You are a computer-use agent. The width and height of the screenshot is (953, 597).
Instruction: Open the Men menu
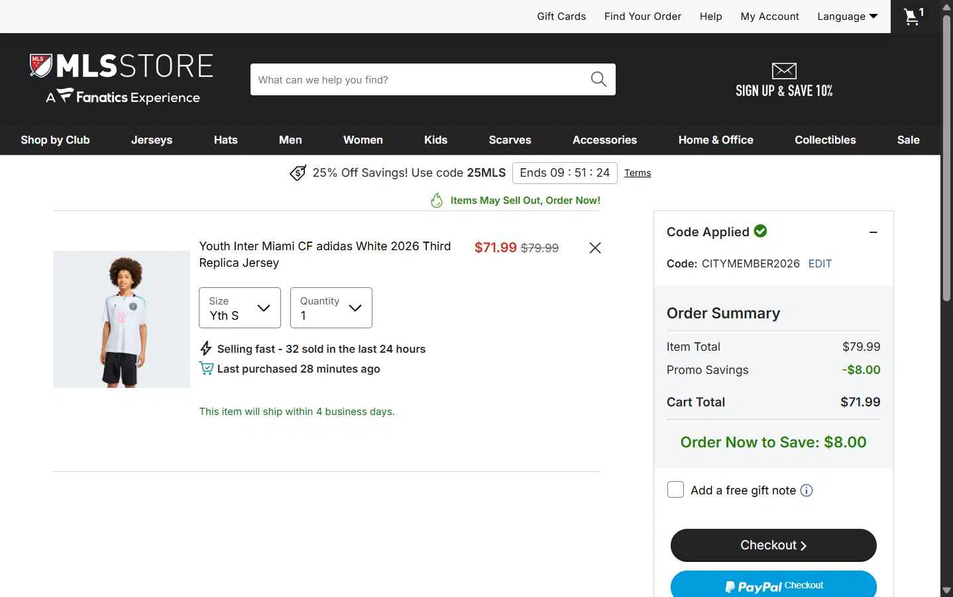[290, 140]
